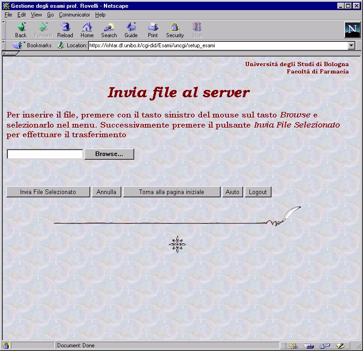Viewport: 363px width, 351px height.
Task: Expand the collapsed personal toolbar tab
Action: pyautogui.click(x=10, y=53)
